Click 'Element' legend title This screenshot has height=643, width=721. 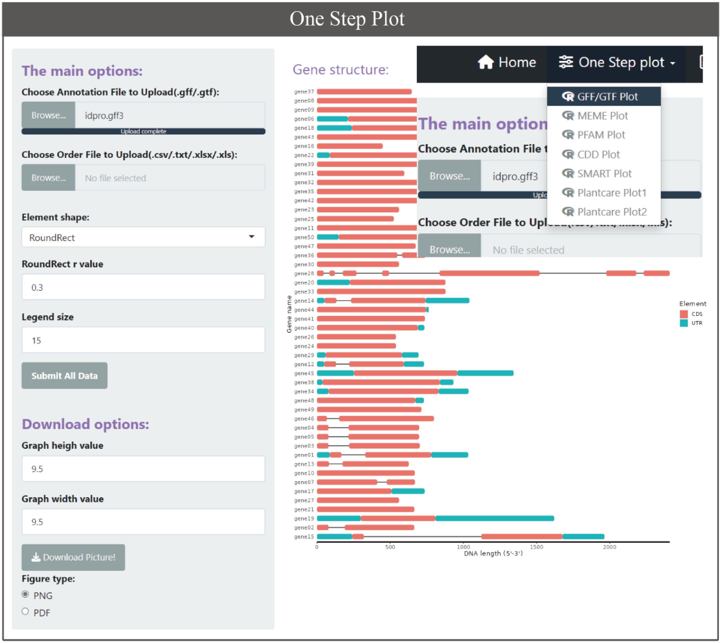click(x=692, y=304)
